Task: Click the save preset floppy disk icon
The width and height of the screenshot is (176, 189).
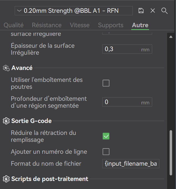Action: [x=141, y=11]
